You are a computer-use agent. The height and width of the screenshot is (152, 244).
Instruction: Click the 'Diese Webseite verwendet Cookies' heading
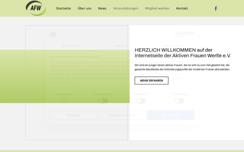coord(75,57)
